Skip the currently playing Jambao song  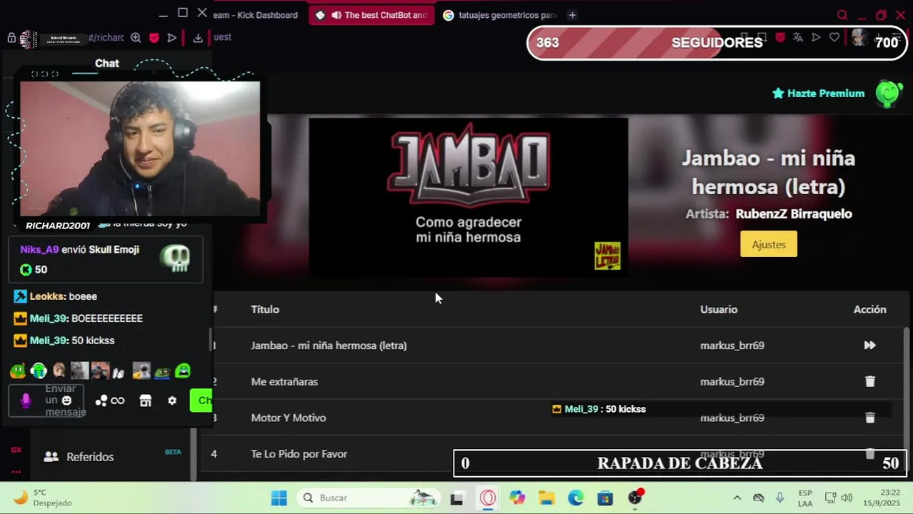(869, 346)
